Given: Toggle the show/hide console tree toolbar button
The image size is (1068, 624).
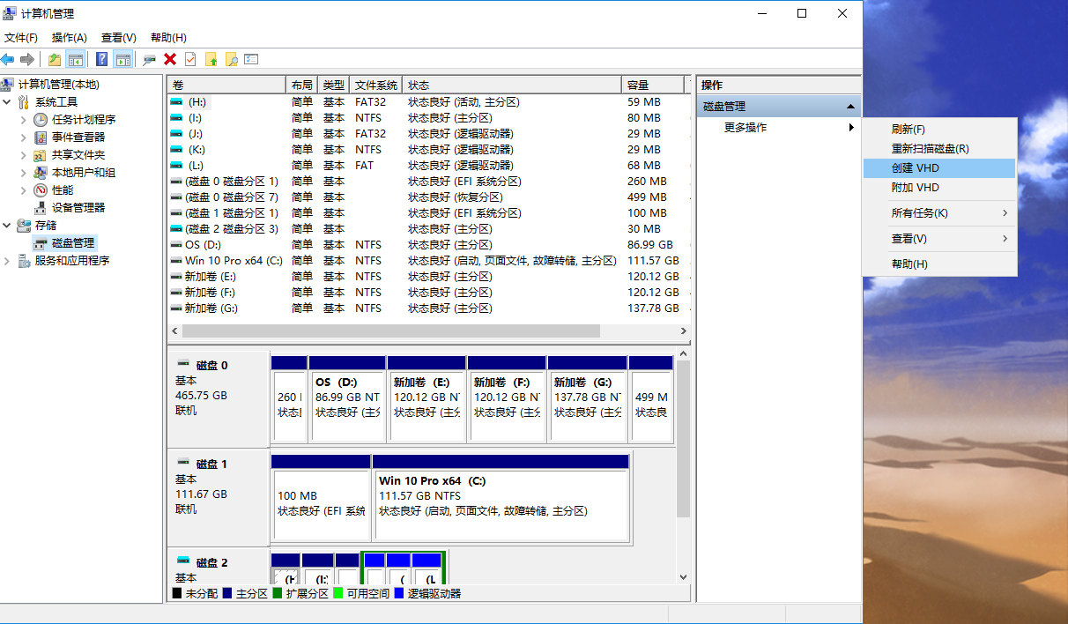Looking at the screenshot, I should (76, 59).
